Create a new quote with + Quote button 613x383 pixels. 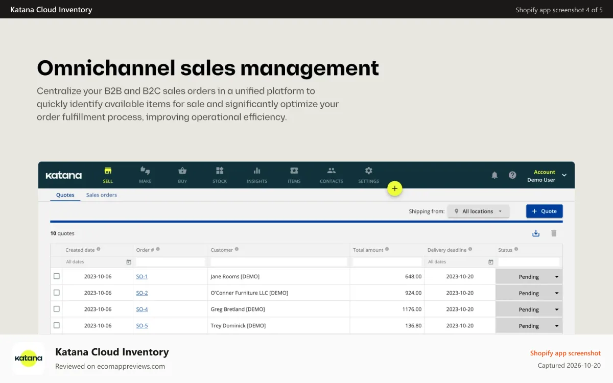click(545, 211)
